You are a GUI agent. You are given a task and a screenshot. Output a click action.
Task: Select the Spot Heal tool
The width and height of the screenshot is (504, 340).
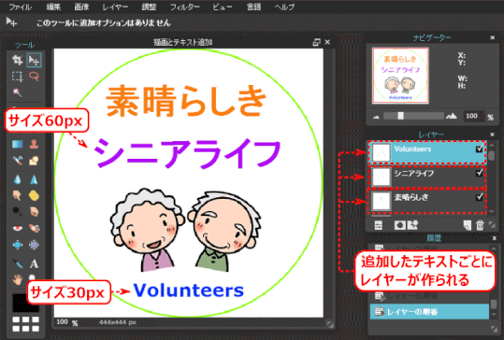34,228
